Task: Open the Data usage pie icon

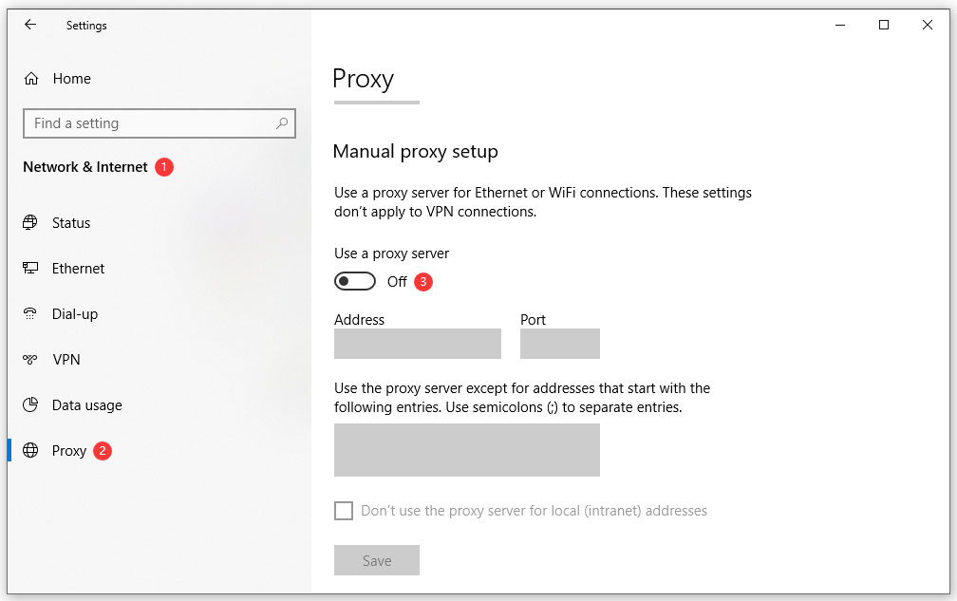Action: (29, 404)
